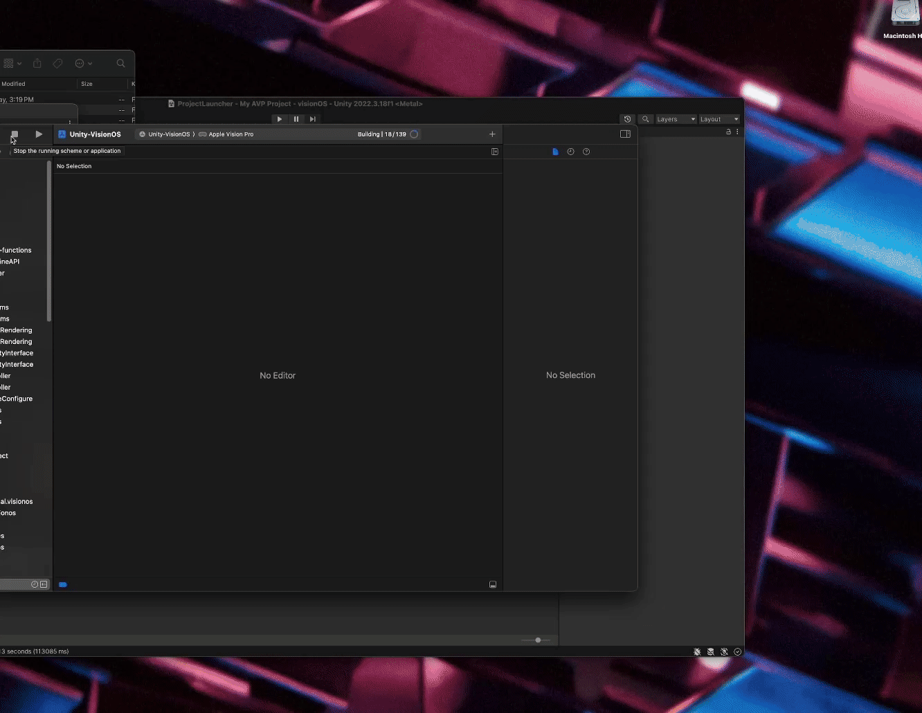Image resolution: width=922 pixels, height=713 pixels.
Task: Pause the Unity editor playback
Action: click(x=296, y=119)
